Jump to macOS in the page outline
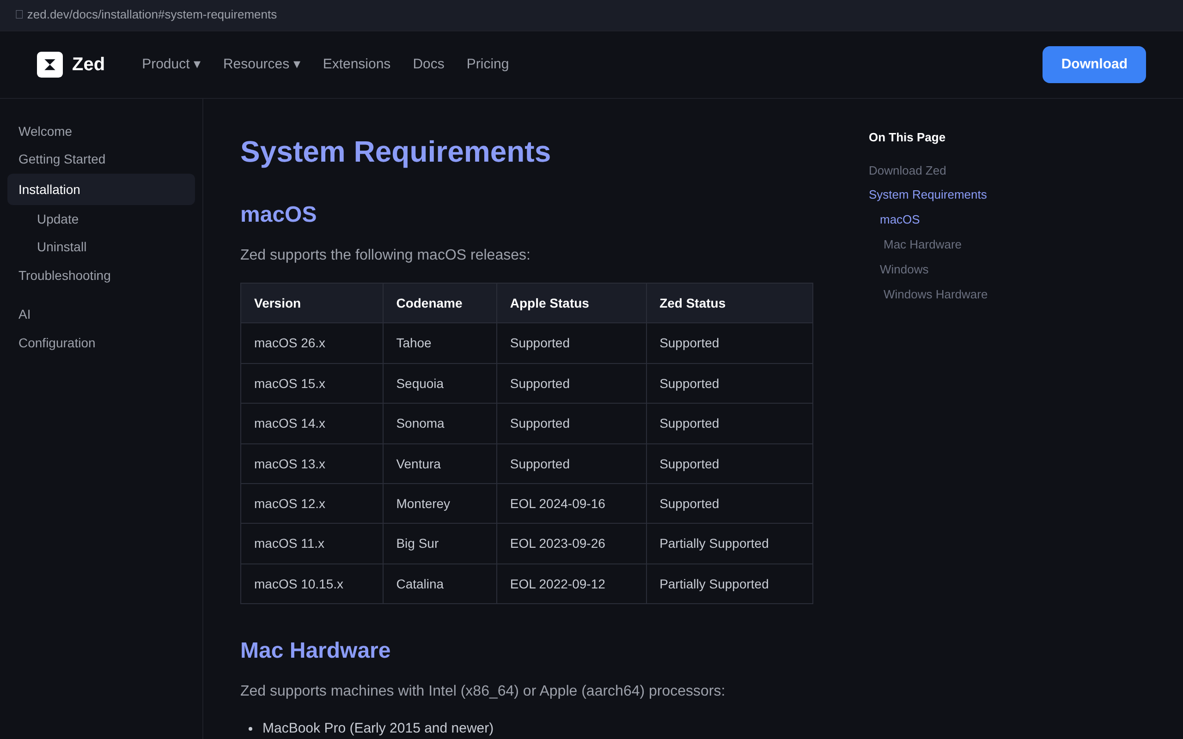 point(899,219)
